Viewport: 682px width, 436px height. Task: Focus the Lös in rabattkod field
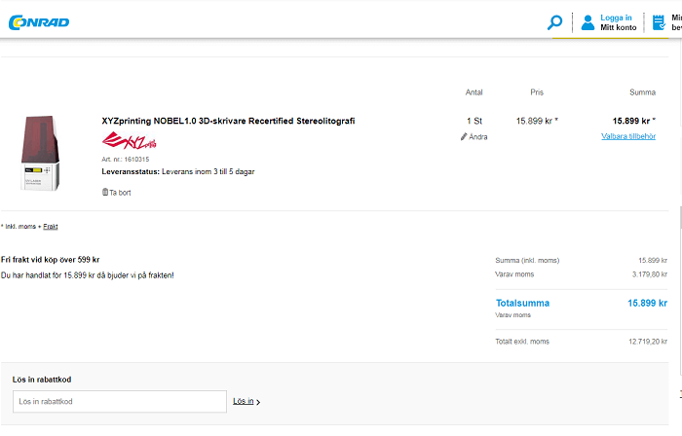pyautogui.click(x=120, y=401)
